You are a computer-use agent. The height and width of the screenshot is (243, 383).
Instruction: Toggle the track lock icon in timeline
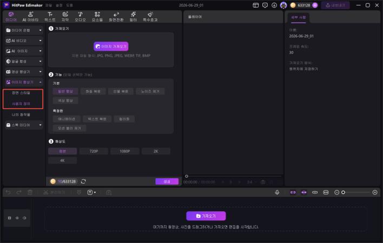coord(10,218)
